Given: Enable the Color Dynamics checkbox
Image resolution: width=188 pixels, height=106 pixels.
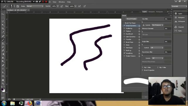Looking at the screenshot, I should pyautogui.click(x=124, y=37).
